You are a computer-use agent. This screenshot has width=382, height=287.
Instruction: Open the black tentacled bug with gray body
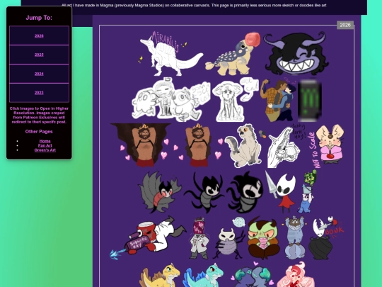[x=204, y=192]
